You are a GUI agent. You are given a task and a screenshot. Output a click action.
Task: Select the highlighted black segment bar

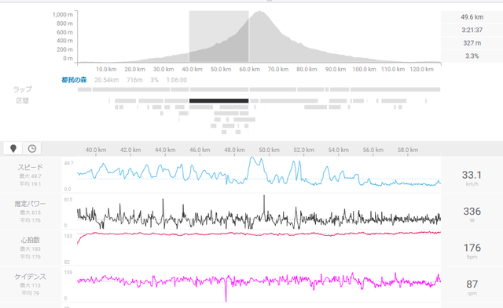(x=218, y=101)
